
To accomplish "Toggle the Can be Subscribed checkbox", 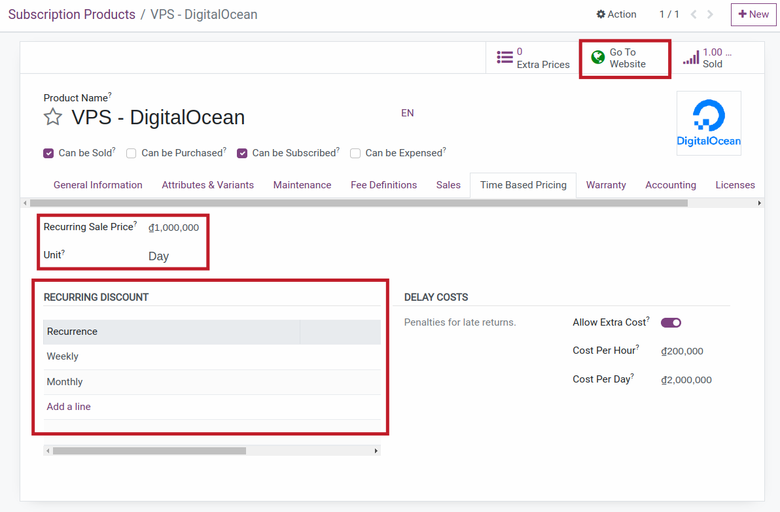I will (x=242, y=153).
